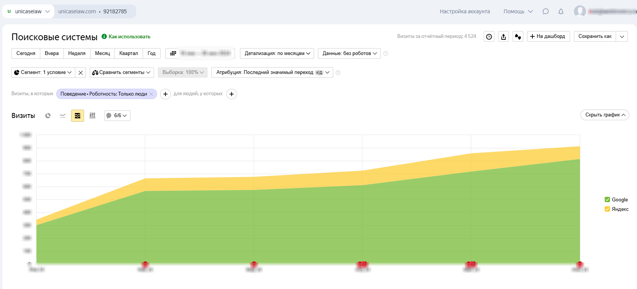
Task: Select the line chart view icon
Action: point(63,116)
